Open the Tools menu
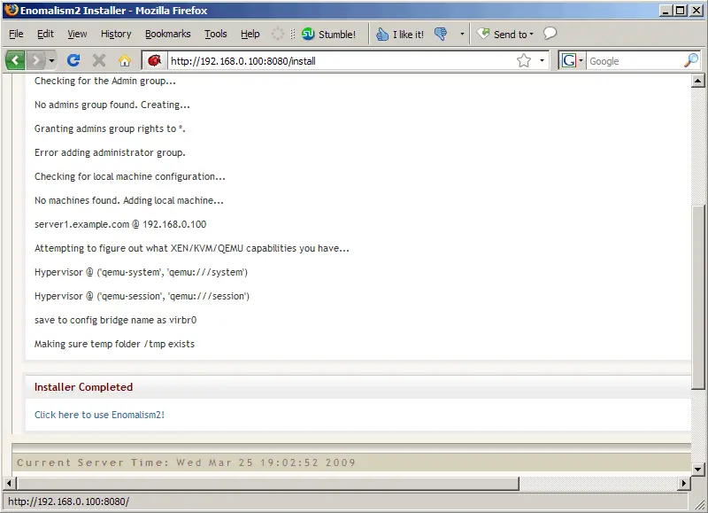Image resolution: width=708 pixels, height=513 pixels. pos(216,34)
